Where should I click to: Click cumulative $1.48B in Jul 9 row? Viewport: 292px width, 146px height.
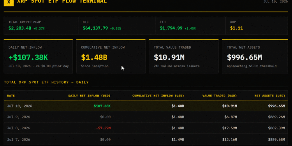pos(178,117)
